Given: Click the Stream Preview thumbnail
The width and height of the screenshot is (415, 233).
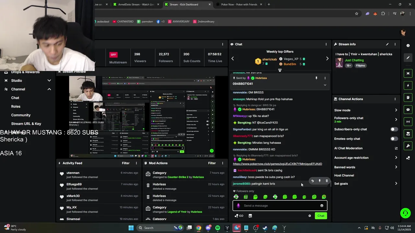Looking at the screenshot, I should pos(142,117).
